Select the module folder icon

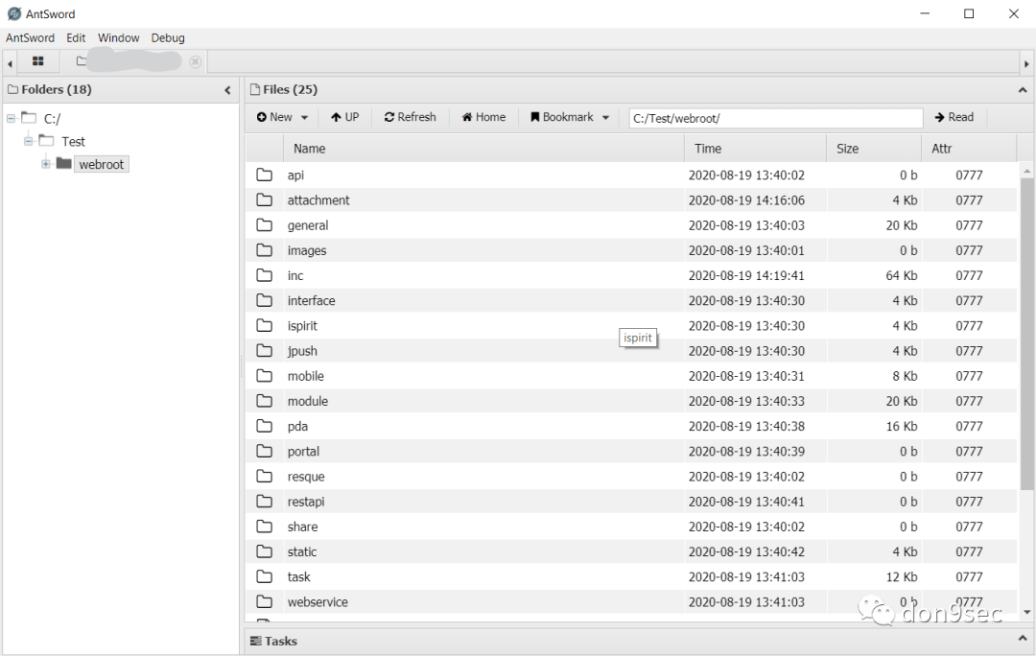coord(265,401)
